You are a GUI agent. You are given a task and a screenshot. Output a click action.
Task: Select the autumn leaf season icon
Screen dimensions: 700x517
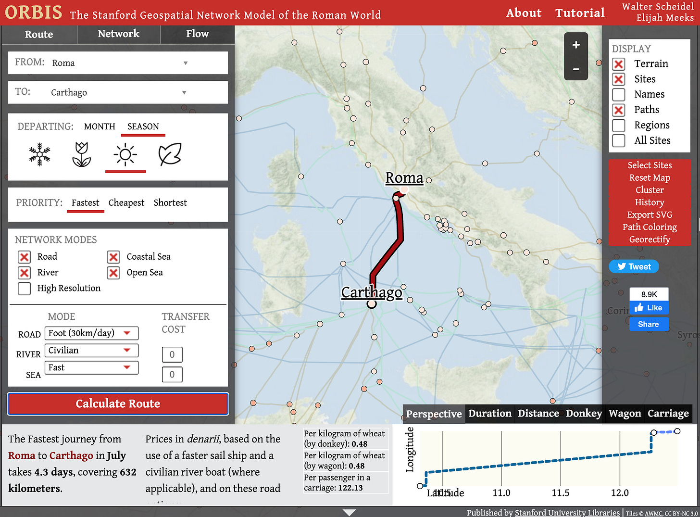(x=170, y=154)
